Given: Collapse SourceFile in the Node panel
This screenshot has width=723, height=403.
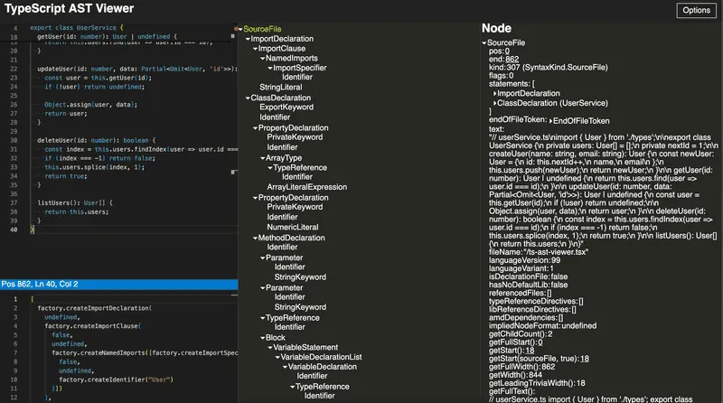Looking at the screenshot, I should pos(484,42).
